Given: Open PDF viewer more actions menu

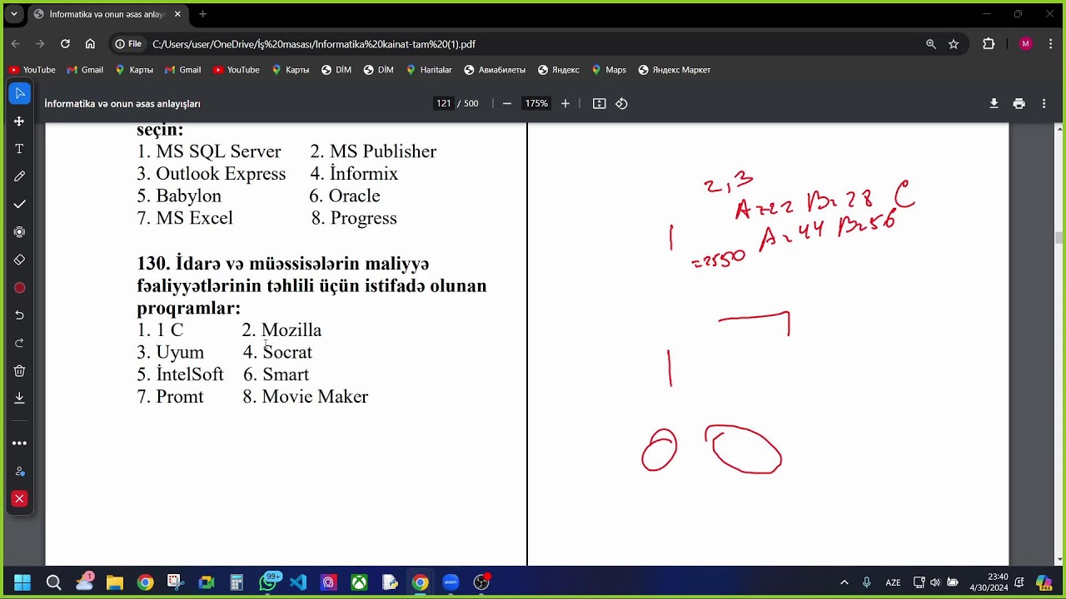Looking at the screenshot, I should click(x=1044, y=103).
